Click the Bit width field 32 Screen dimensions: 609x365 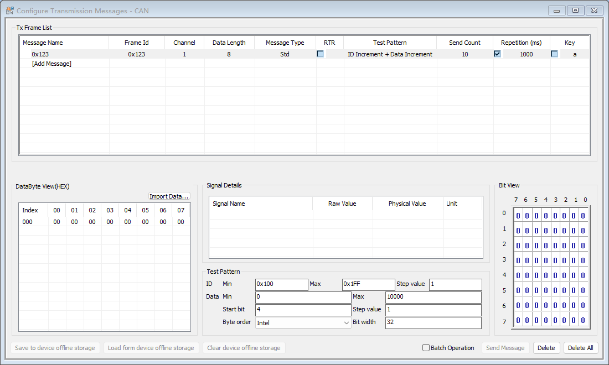pos(433,323)
